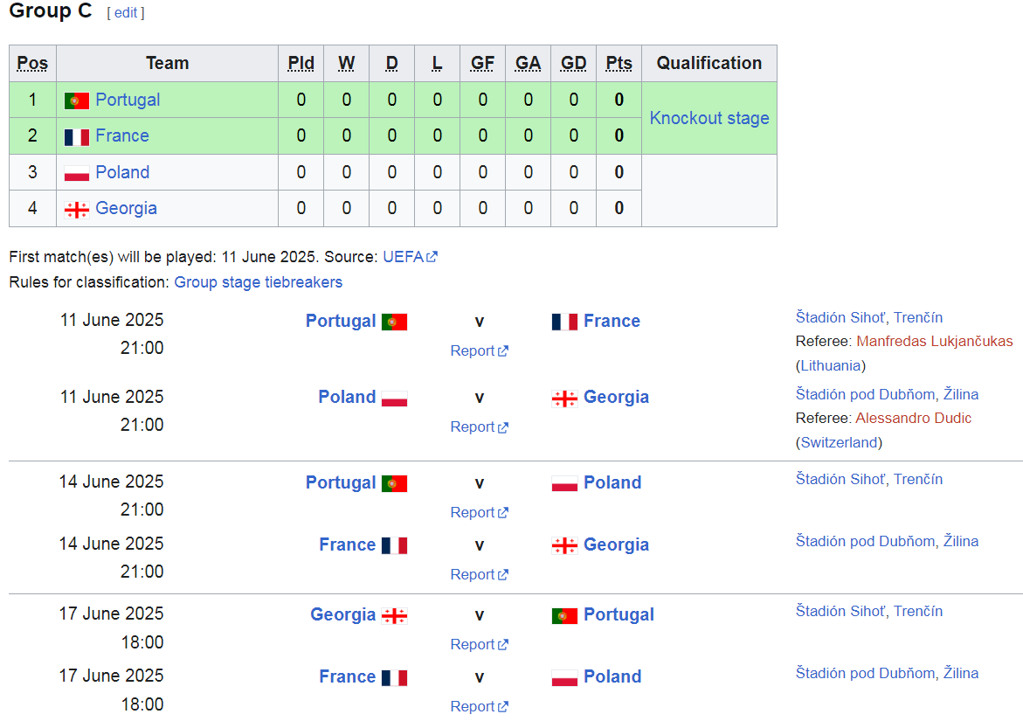Viewport: 1023px width, 728px height.
Task: Click external link icon beside UEFA source
Action: [x=432, y=257]
